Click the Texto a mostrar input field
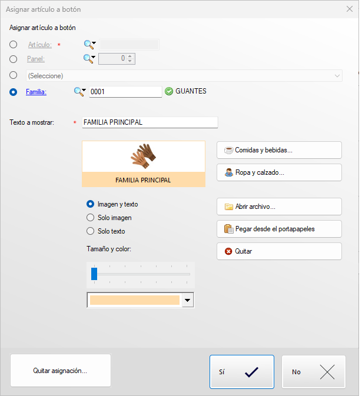This screenshot has height=396, width=362. pyautogui.click(x=150, y=122)
